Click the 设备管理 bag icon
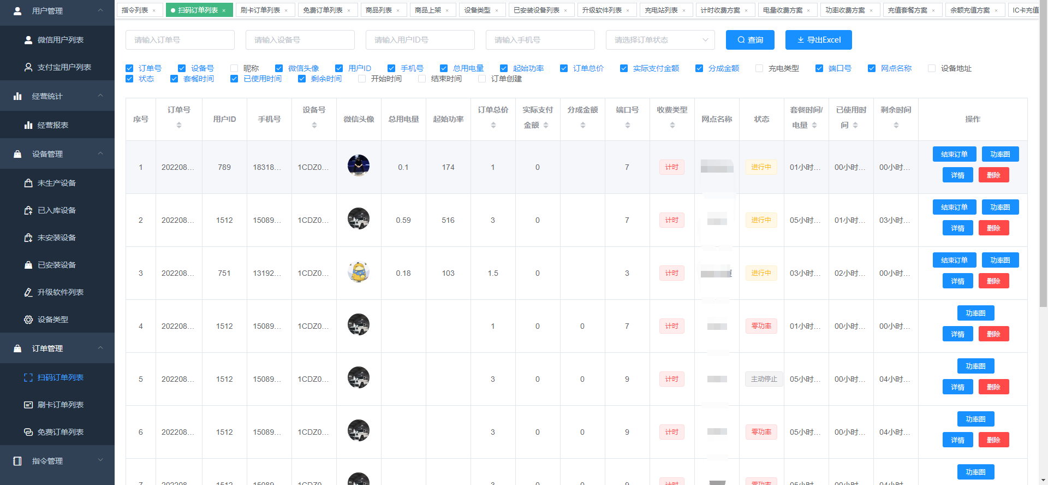Viewport: 1048px width, 485px height. coord(17,154)
